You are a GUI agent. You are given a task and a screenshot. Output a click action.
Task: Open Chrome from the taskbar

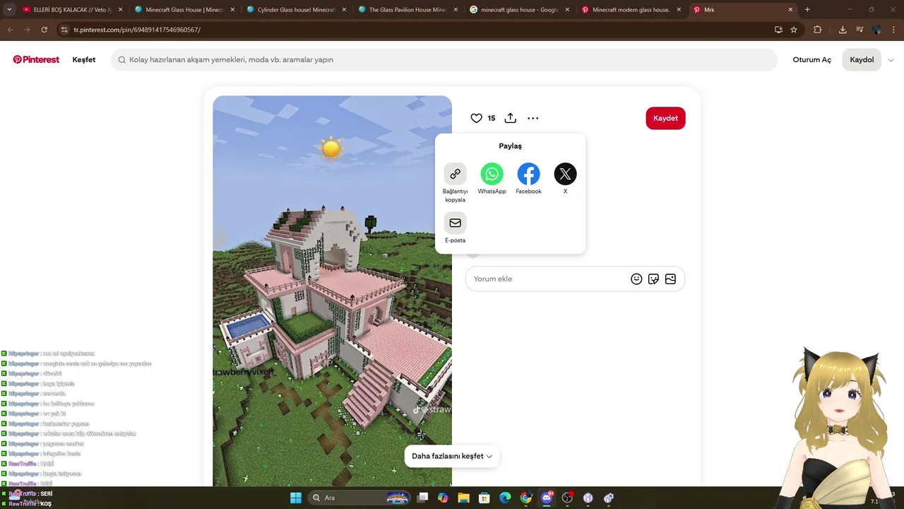point(526,498)
